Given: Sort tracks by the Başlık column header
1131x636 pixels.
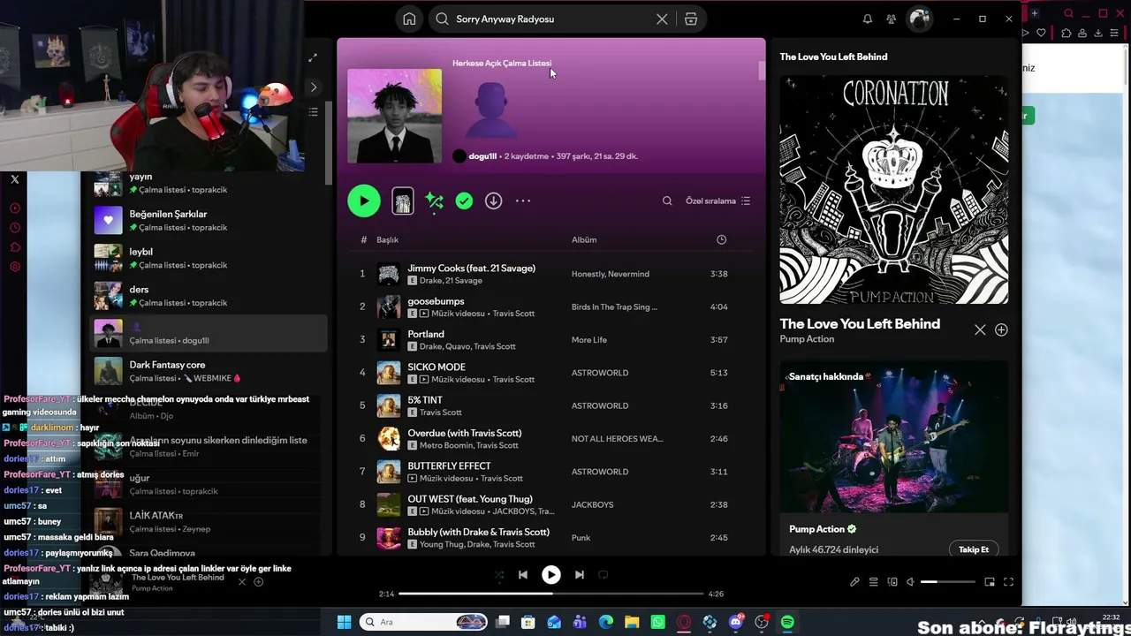Looking at the screenshot, I should coord(388,239).
